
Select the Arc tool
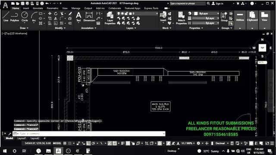(x=34, y=16)
